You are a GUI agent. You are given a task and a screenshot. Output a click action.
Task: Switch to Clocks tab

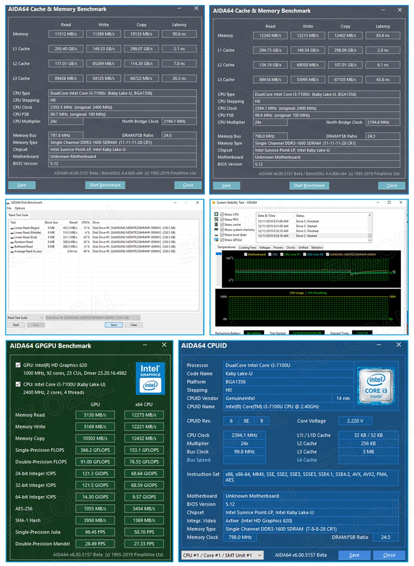pyautogui.click(x=291, y=247)
